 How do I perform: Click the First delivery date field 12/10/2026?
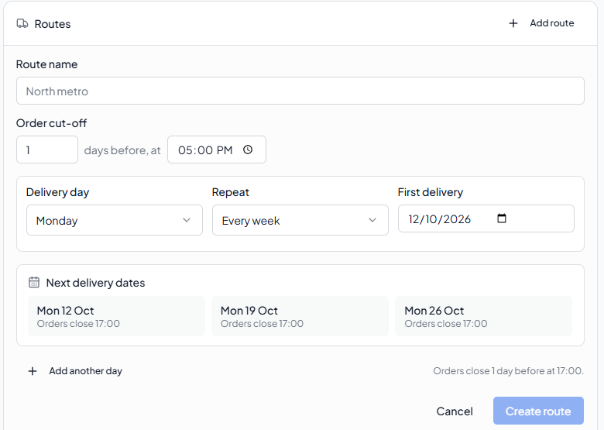(x=486, y=218)
